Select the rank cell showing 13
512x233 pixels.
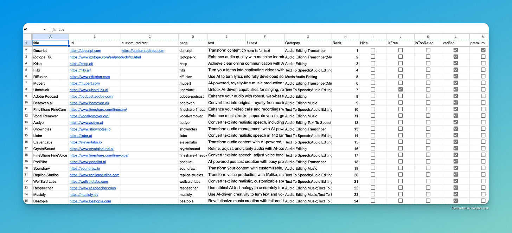[x=345, y=129]
